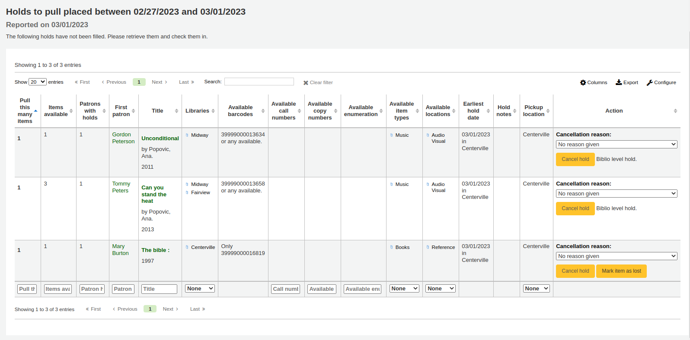Sort by Items available column

pyautogui.click(x=71, y=111)
